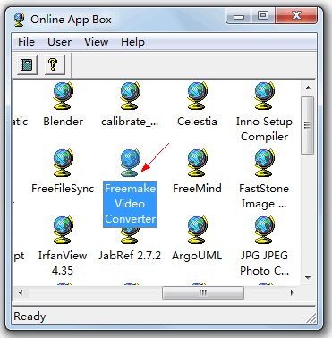
Task: Close the Online App Box window
Action: [296, 16]
